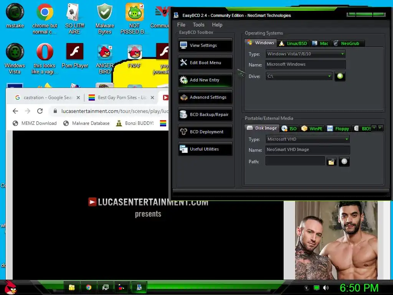Open BCD Deployment section
This screenshot has height=295, width=393.
[x=205, y=132]
